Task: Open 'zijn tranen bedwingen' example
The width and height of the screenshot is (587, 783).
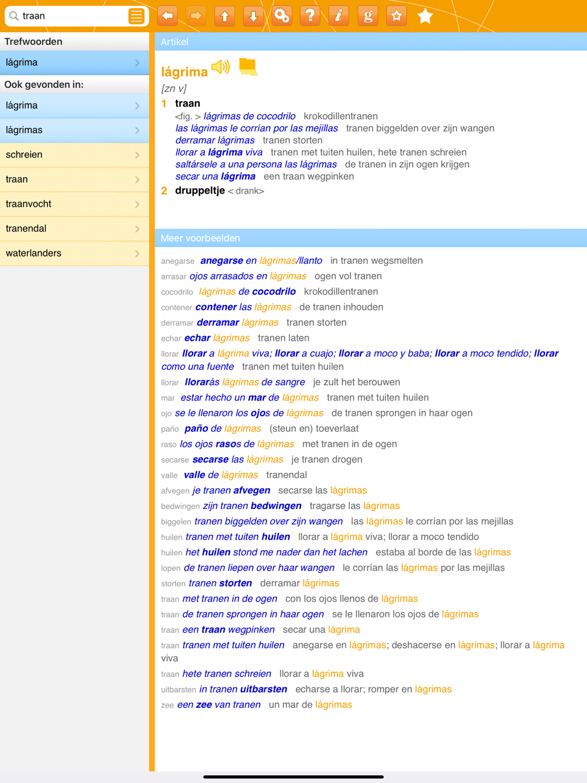Action: (252, 506)
